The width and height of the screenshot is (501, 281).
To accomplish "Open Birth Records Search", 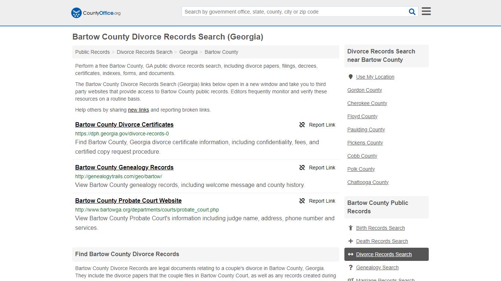I will (x=380, y=228).
